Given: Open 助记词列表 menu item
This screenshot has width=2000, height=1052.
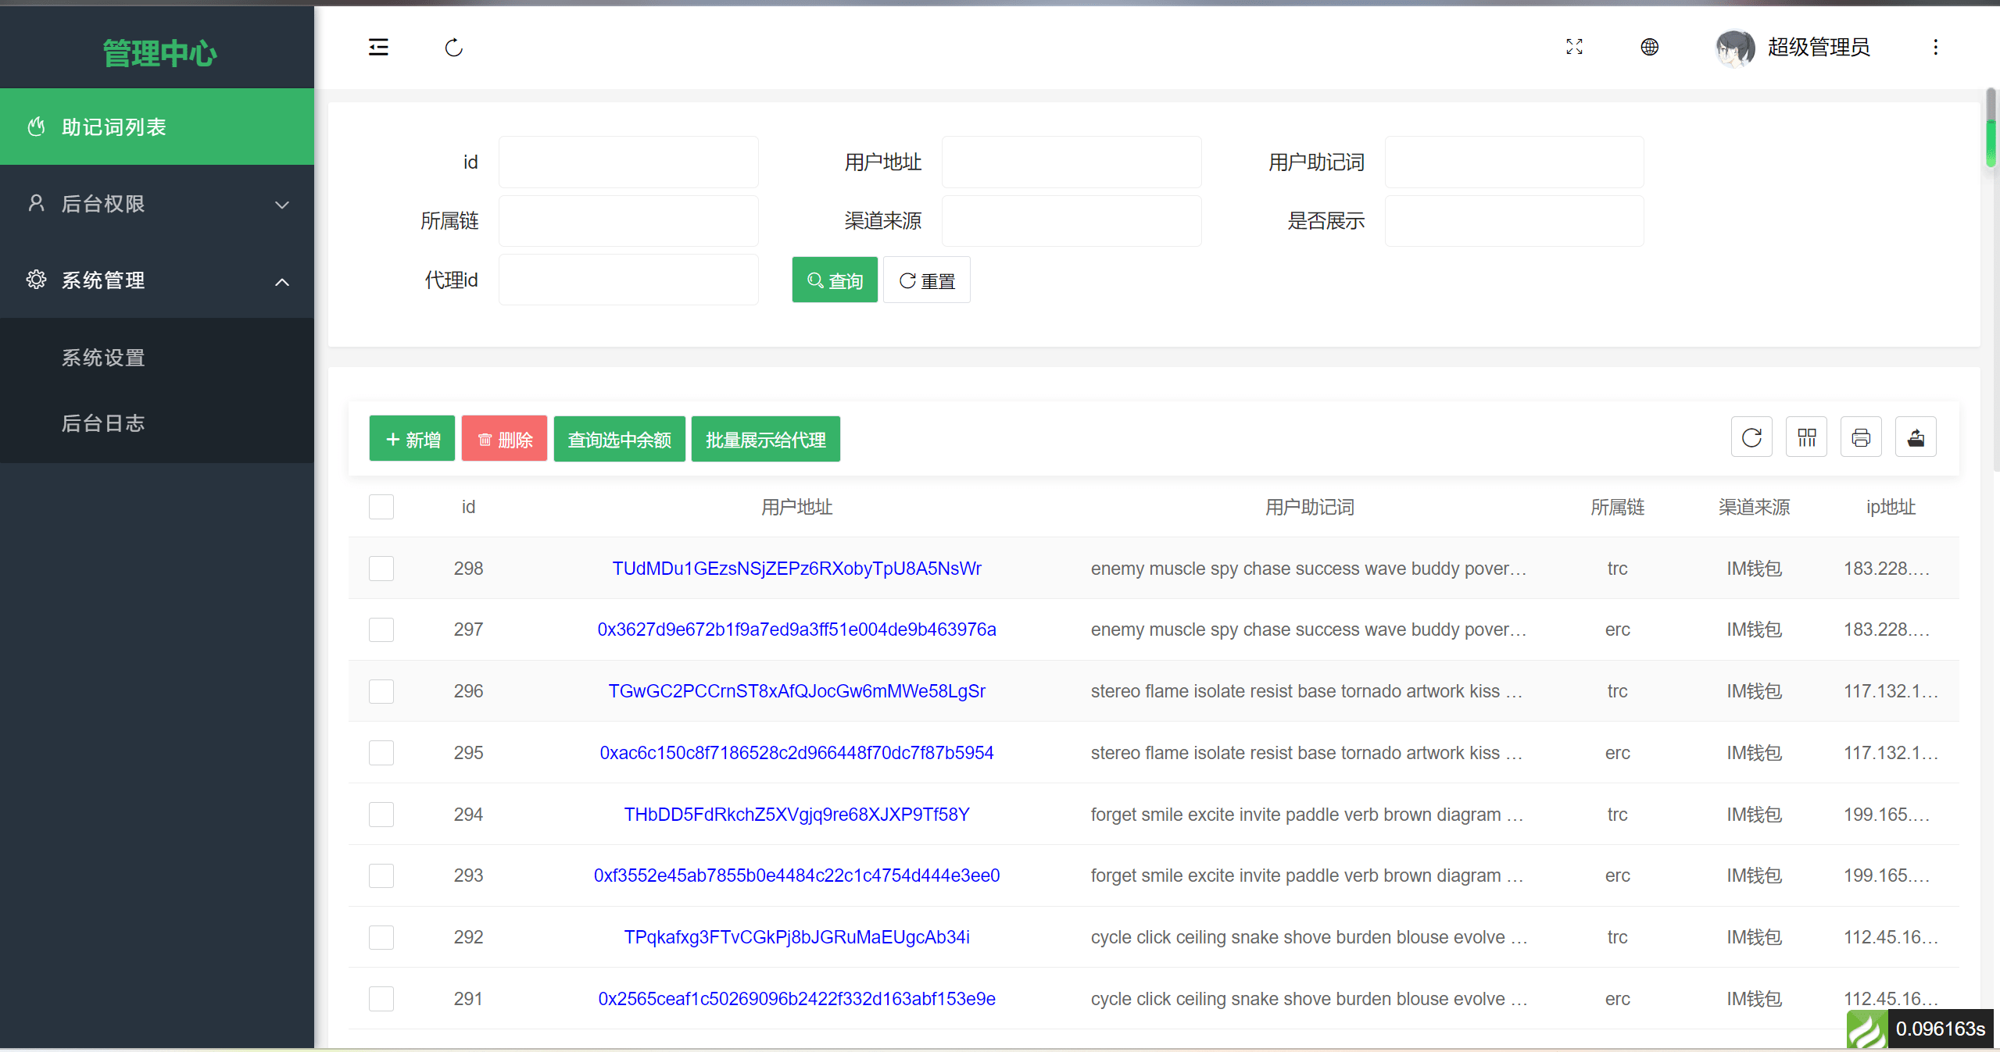Looking at the screenshot, I should (157, 127).
